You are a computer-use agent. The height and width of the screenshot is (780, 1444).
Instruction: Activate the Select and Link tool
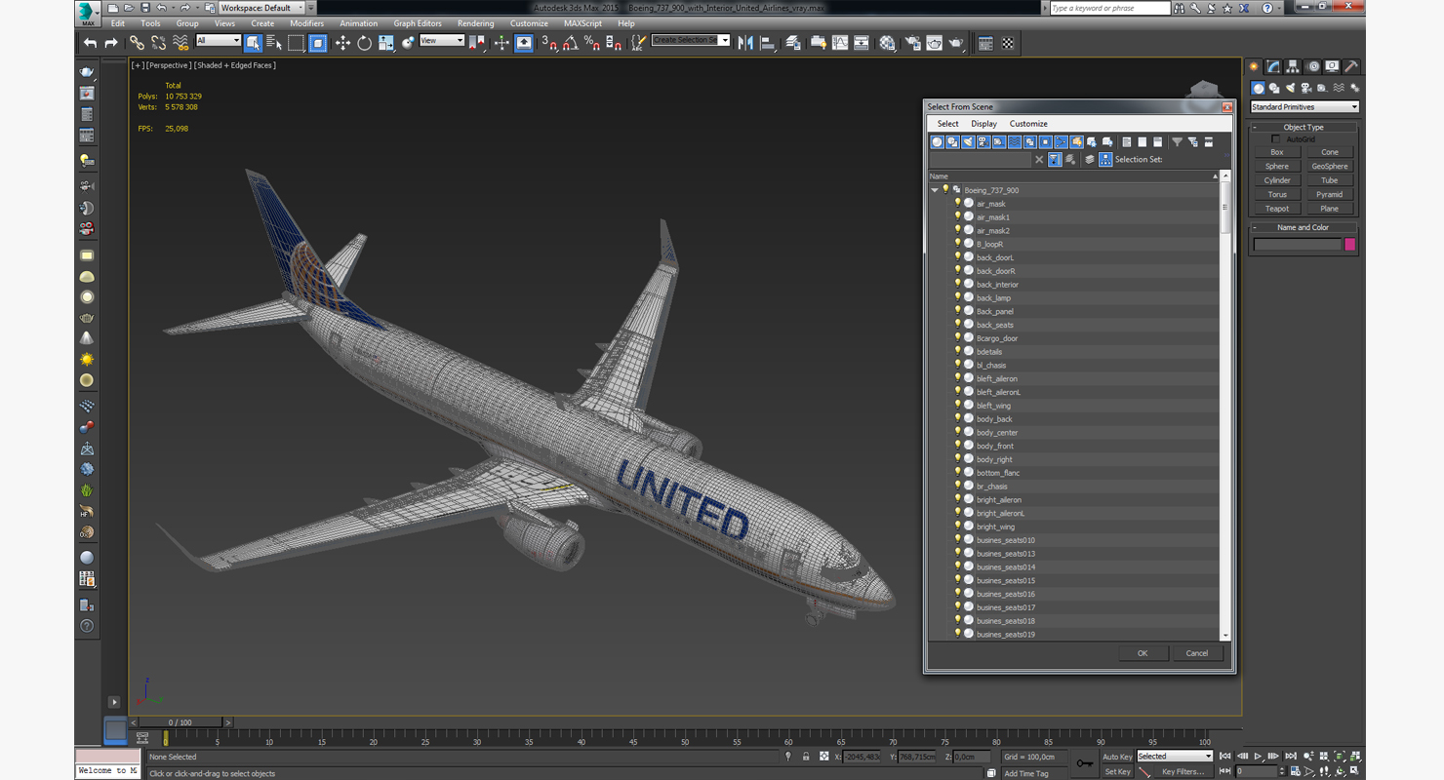point(137,43)
